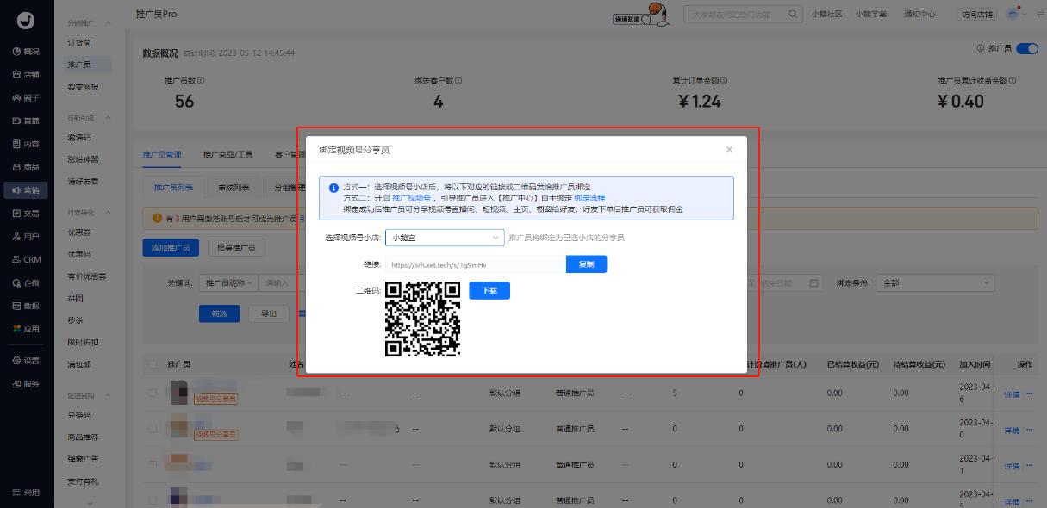The image size is (1047, 508).
Task: Click the 导出 export button
Action: 269,314
